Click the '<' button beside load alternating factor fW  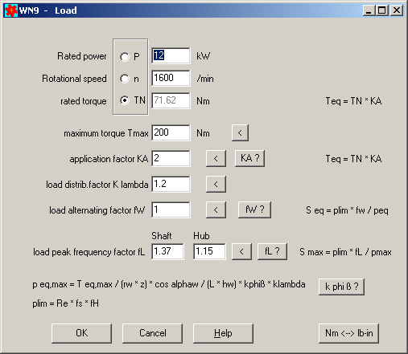click(216, 210)
